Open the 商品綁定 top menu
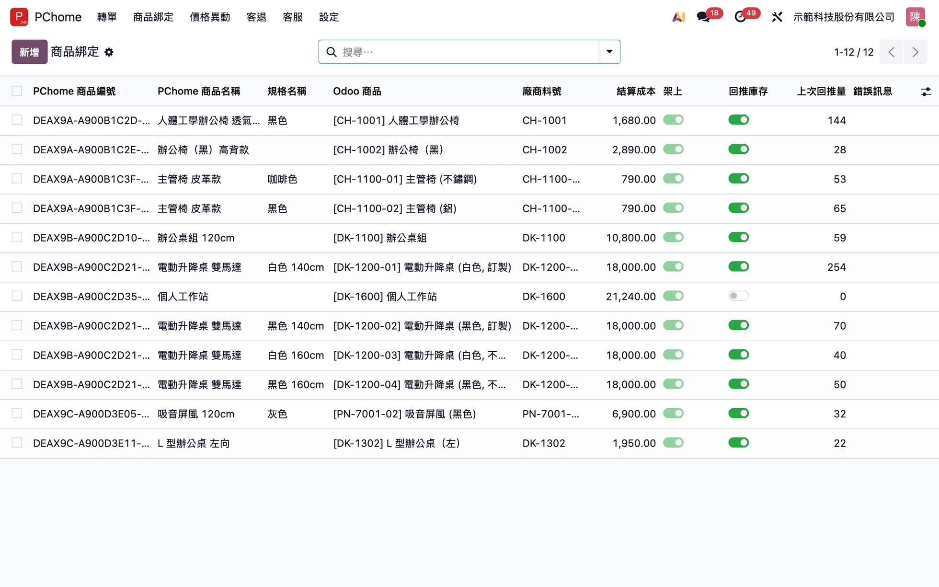The width and height of the screenshot is (939, 587). pos(153,17)
